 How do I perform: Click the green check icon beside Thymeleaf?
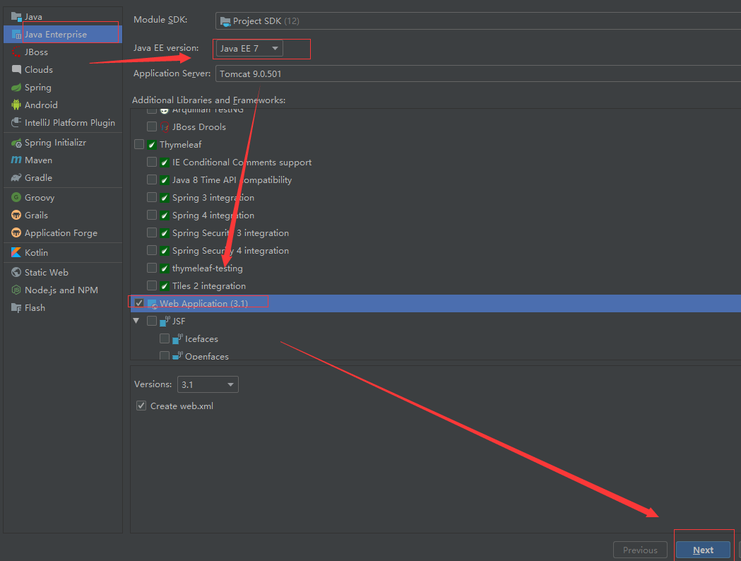click(x=152, y=145)
